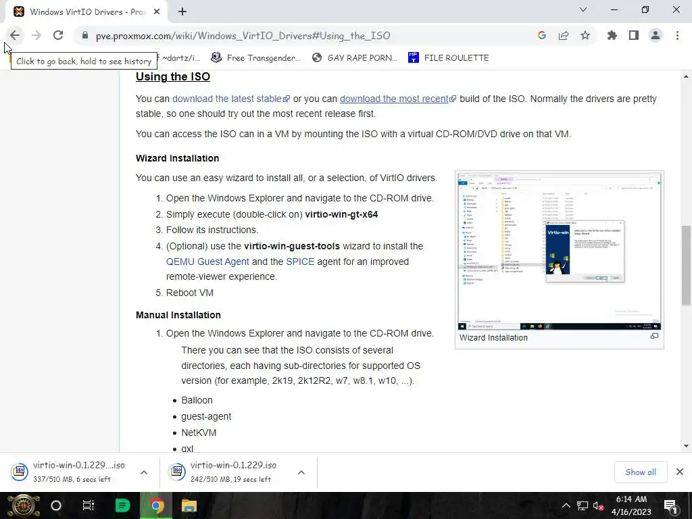The height and width of the screenshot is (519, 692).
Task: Open the QEMU Guest Agent link
Action: click(207, 262)
